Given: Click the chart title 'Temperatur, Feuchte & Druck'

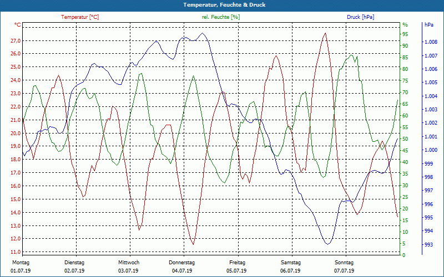Looking at the screenshot, I should coord(224,5).
